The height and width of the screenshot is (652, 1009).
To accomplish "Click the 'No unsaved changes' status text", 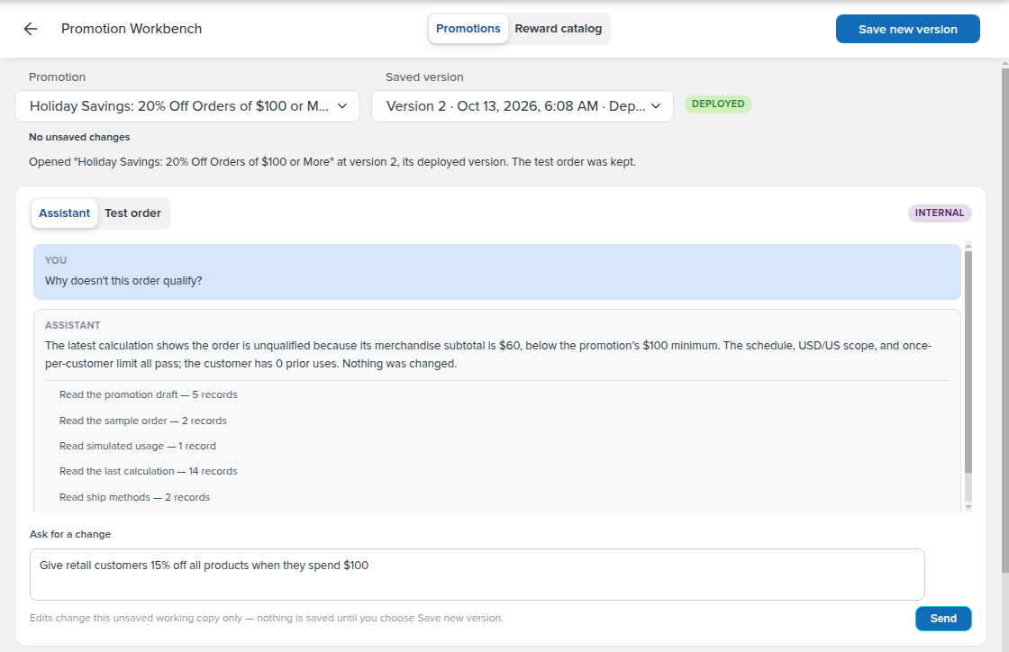I will (x=79, y=137).
